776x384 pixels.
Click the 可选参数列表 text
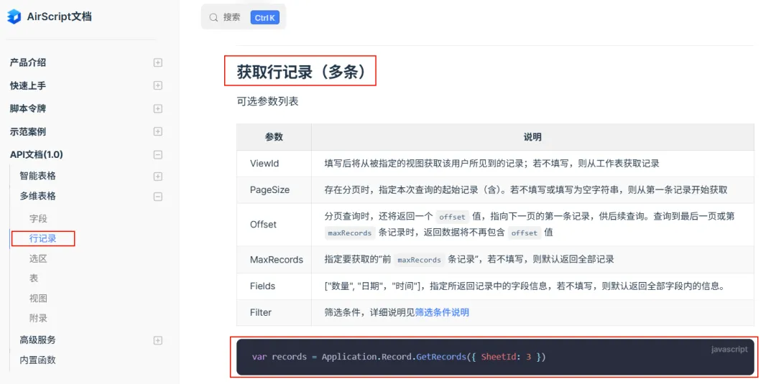click(268, 102)
